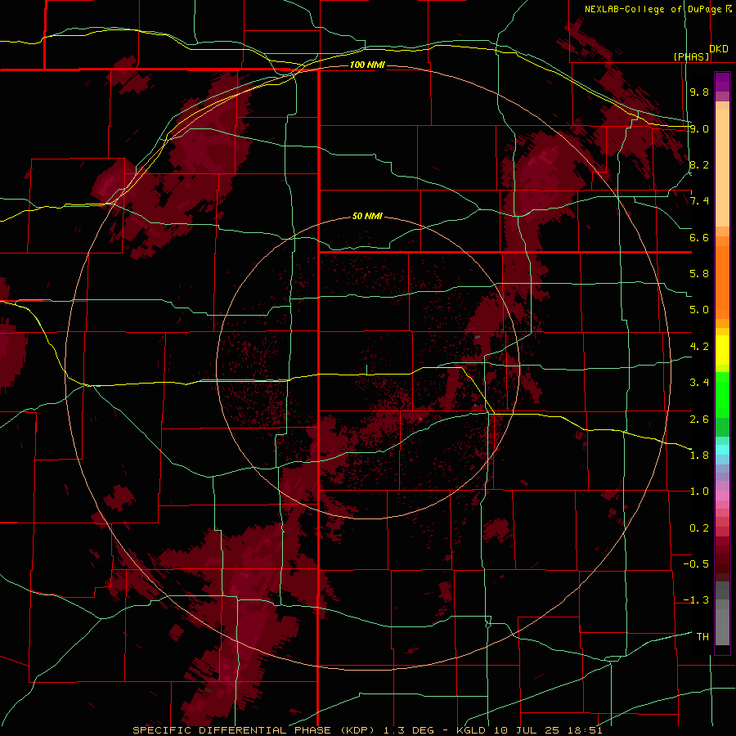The height and width of the screenshot is (736, 736).
Task: Click the pink segment of the color bar
Action: (x=722, y=496)
